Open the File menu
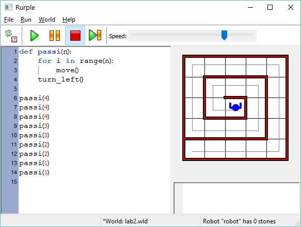This screenshot has width=301, height=227. pyautogui.click(x=9, y=20)
